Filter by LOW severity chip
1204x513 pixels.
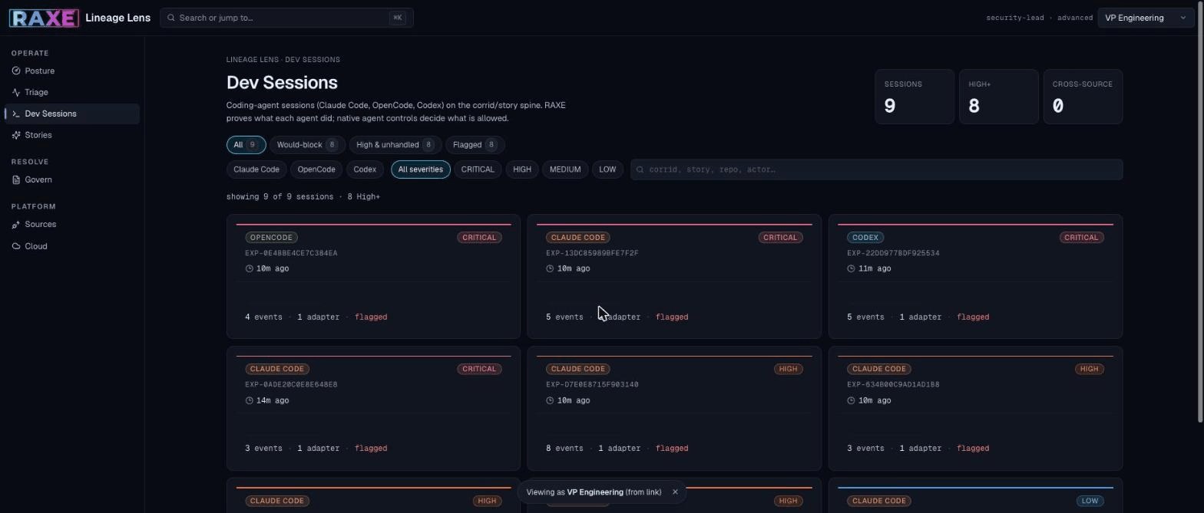[x=607, y=169]
